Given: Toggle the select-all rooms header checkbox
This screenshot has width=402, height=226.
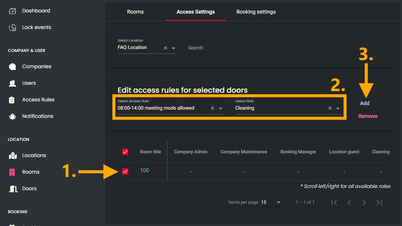Looking at the screenshot, I should click(125, 152).
